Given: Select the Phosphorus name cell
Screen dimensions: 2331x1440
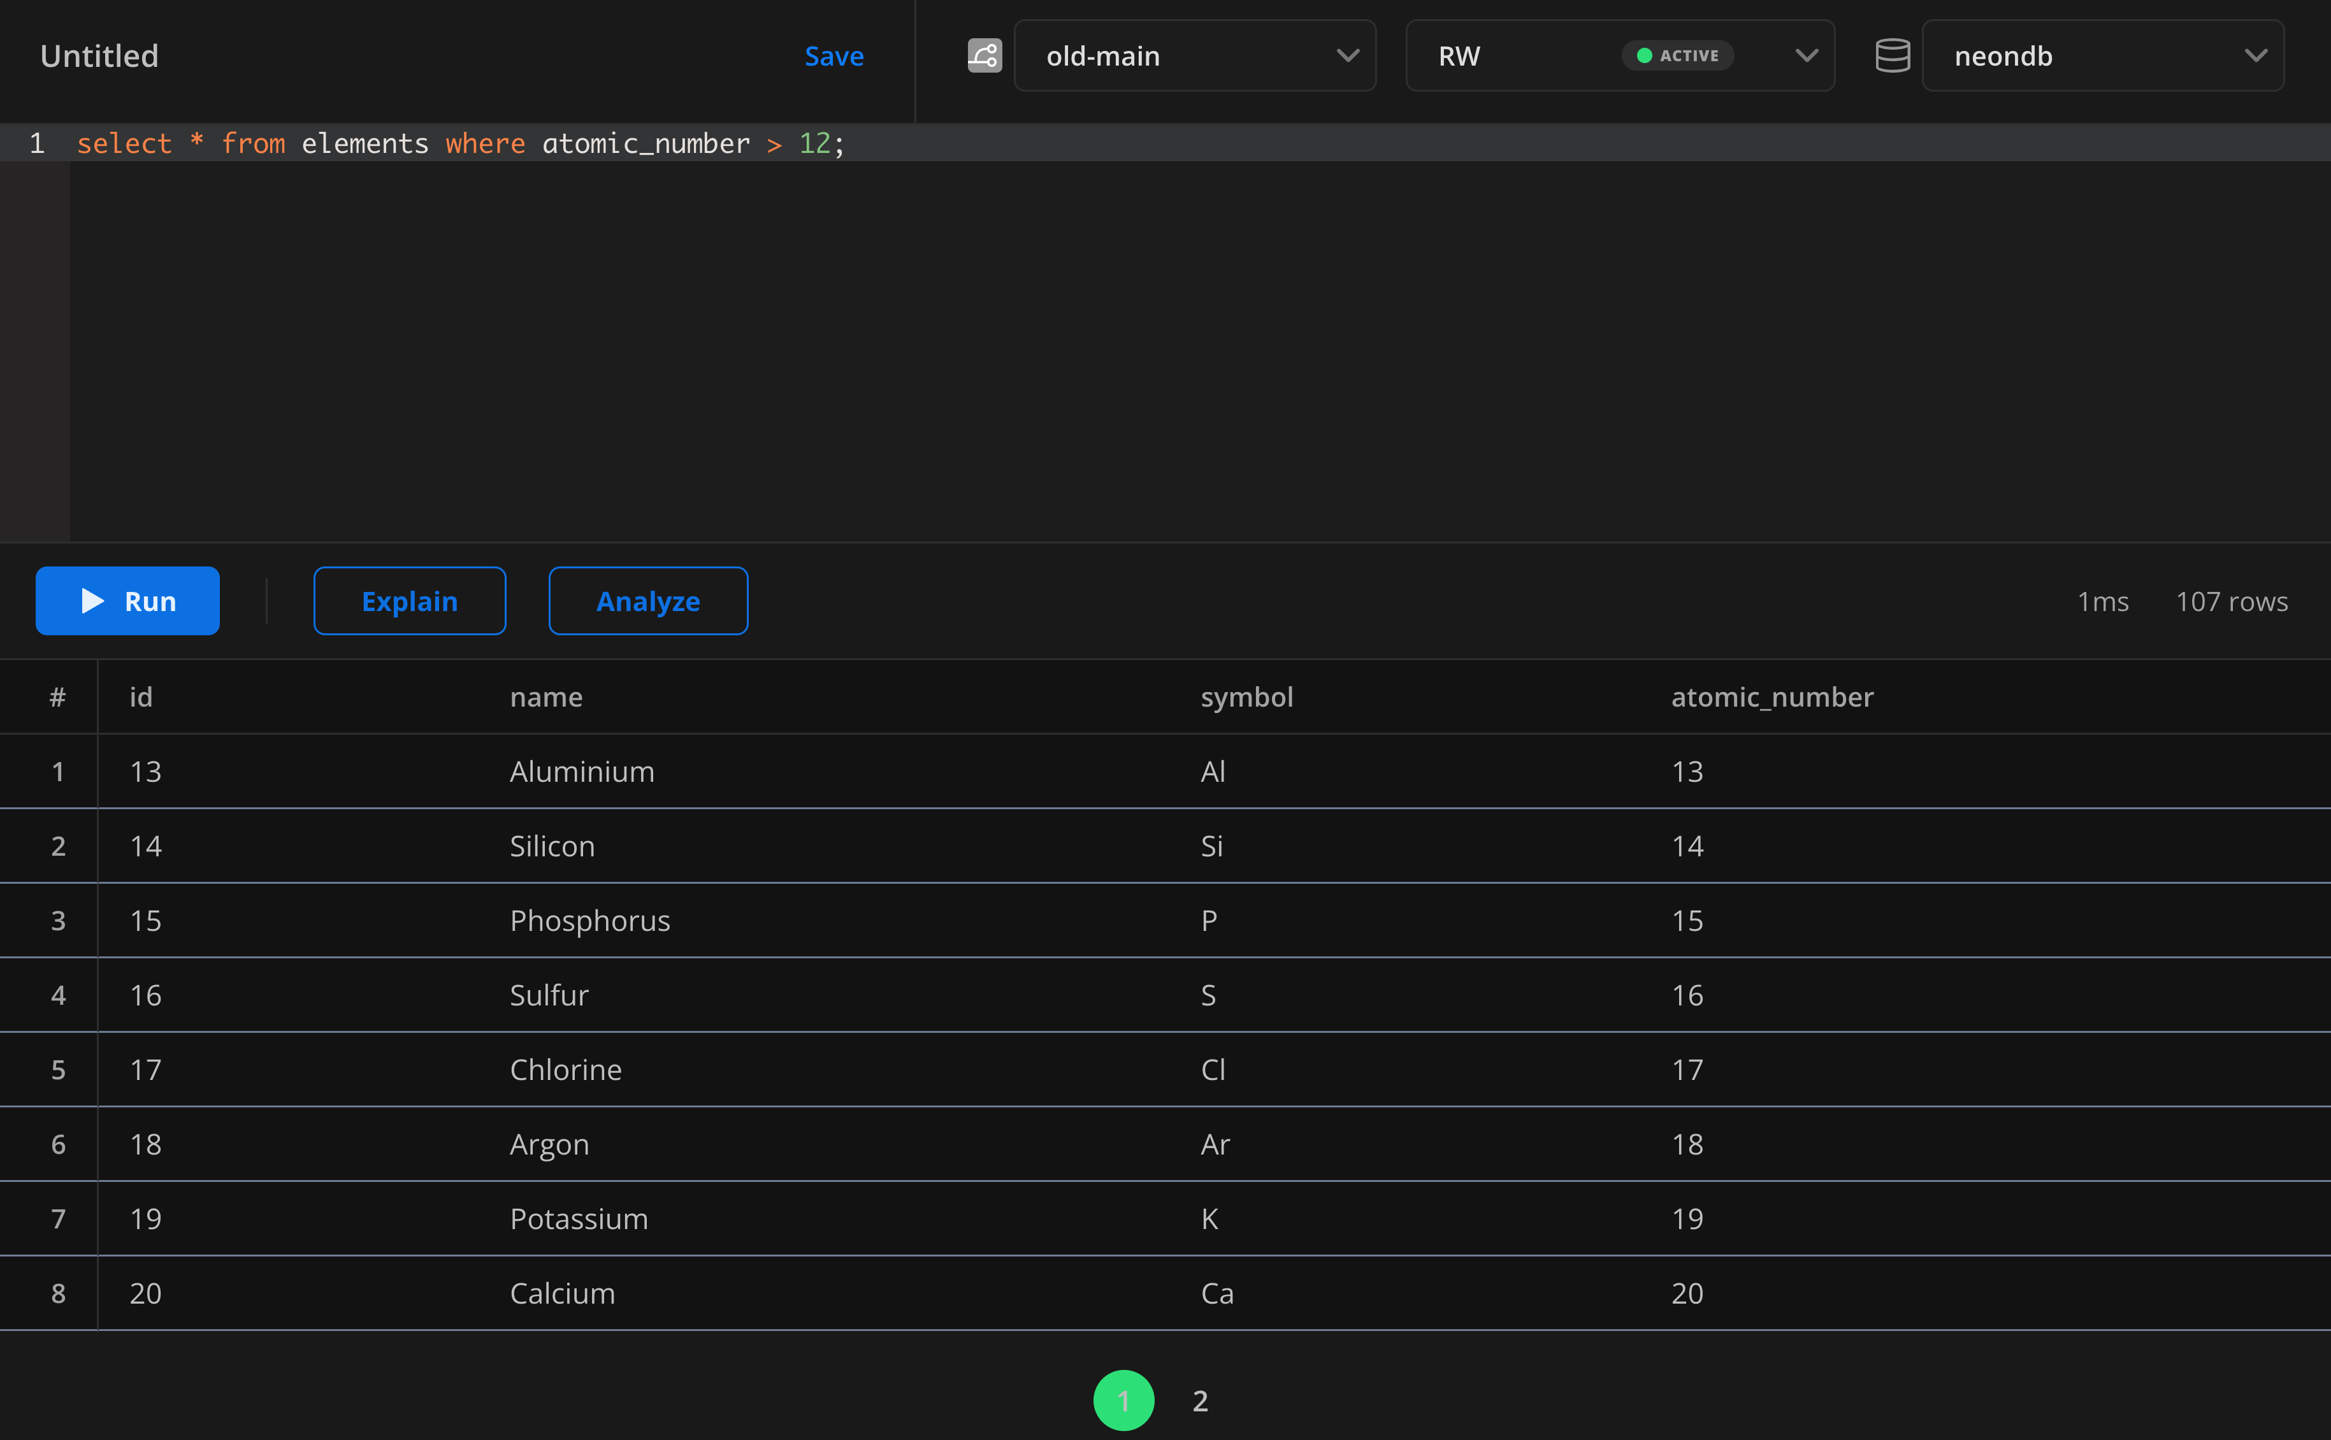Looking at the screenshot, I should (x=590, y=921).
